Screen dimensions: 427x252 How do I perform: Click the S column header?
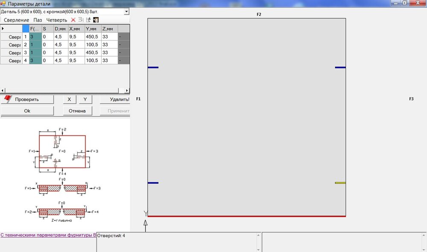click(x=48, y=29)
